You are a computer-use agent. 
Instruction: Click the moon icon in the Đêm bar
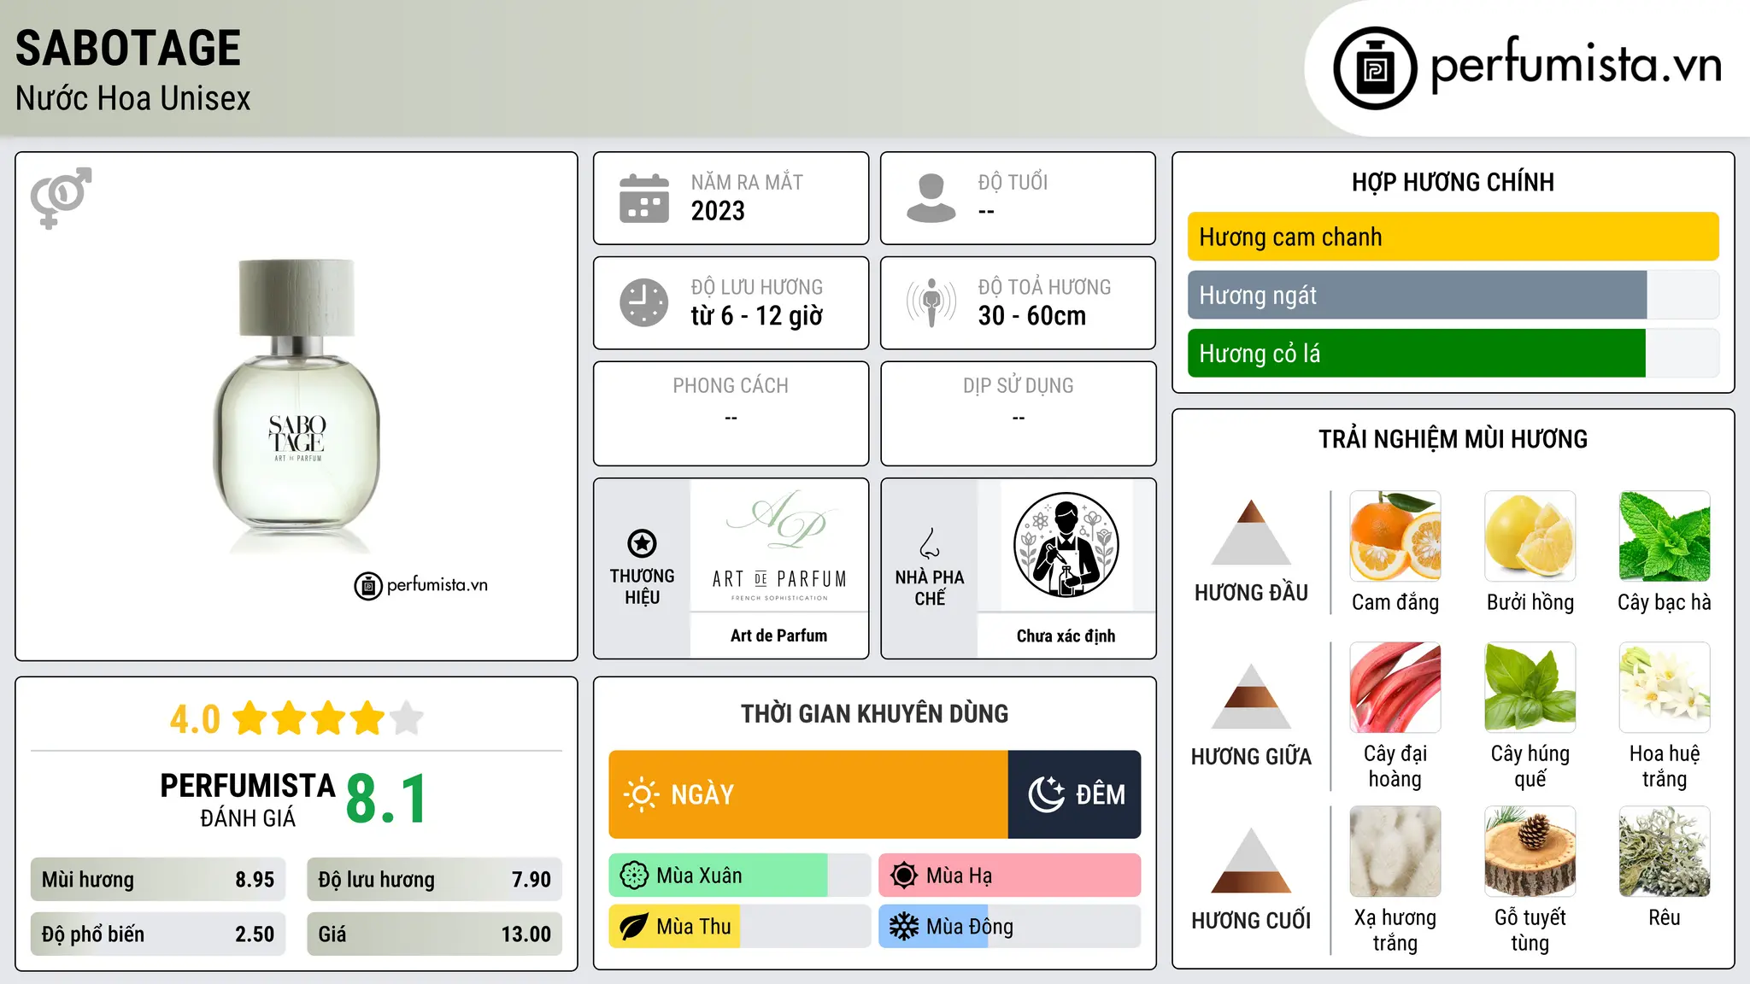[x=1046, y=794]
